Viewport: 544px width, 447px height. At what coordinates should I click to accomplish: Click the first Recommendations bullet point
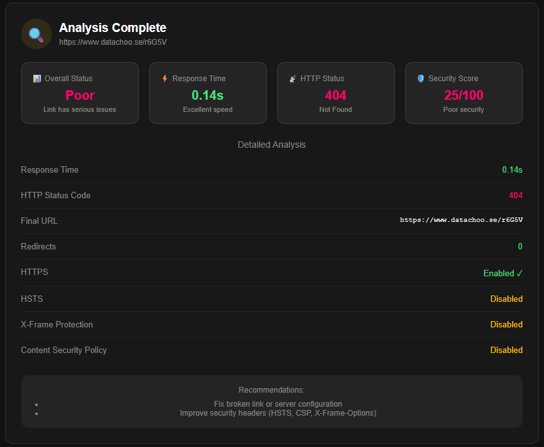[36, 404]
